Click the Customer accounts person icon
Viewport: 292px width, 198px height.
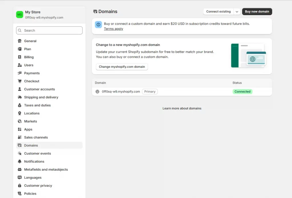[20, 89]
